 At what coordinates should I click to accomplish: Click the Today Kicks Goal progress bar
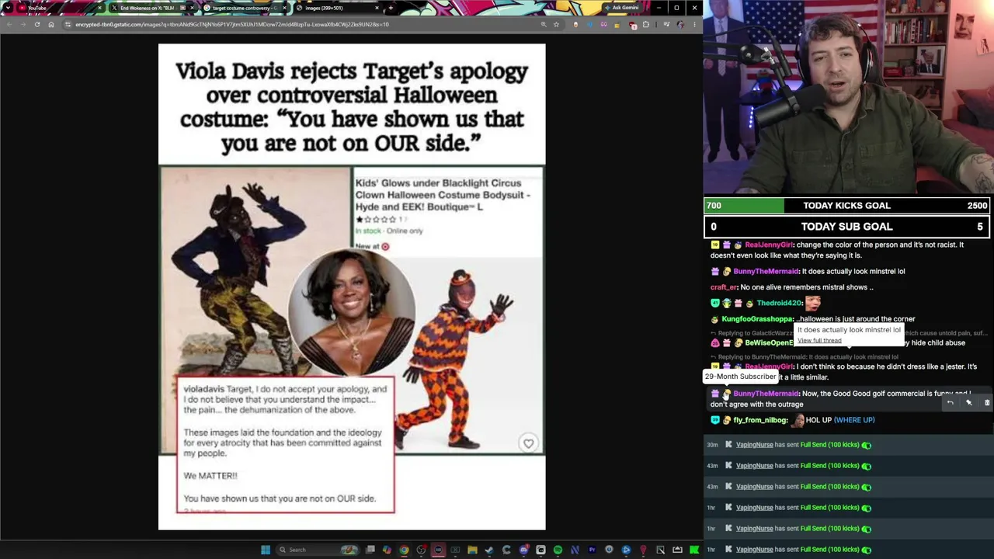pyautogui.click(x=848, y=206)
